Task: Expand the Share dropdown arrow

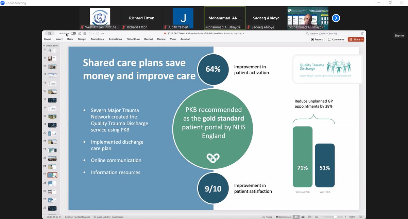Action: [x=362, y=39]
